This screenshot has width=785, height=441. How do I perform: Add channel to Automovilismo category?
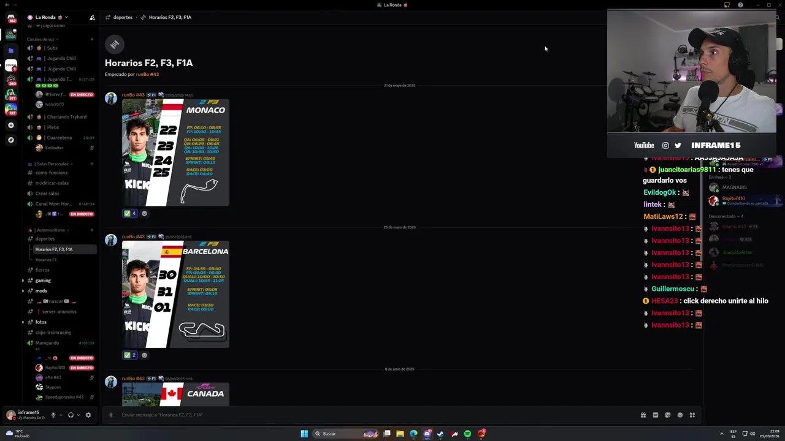pos(92,230)
